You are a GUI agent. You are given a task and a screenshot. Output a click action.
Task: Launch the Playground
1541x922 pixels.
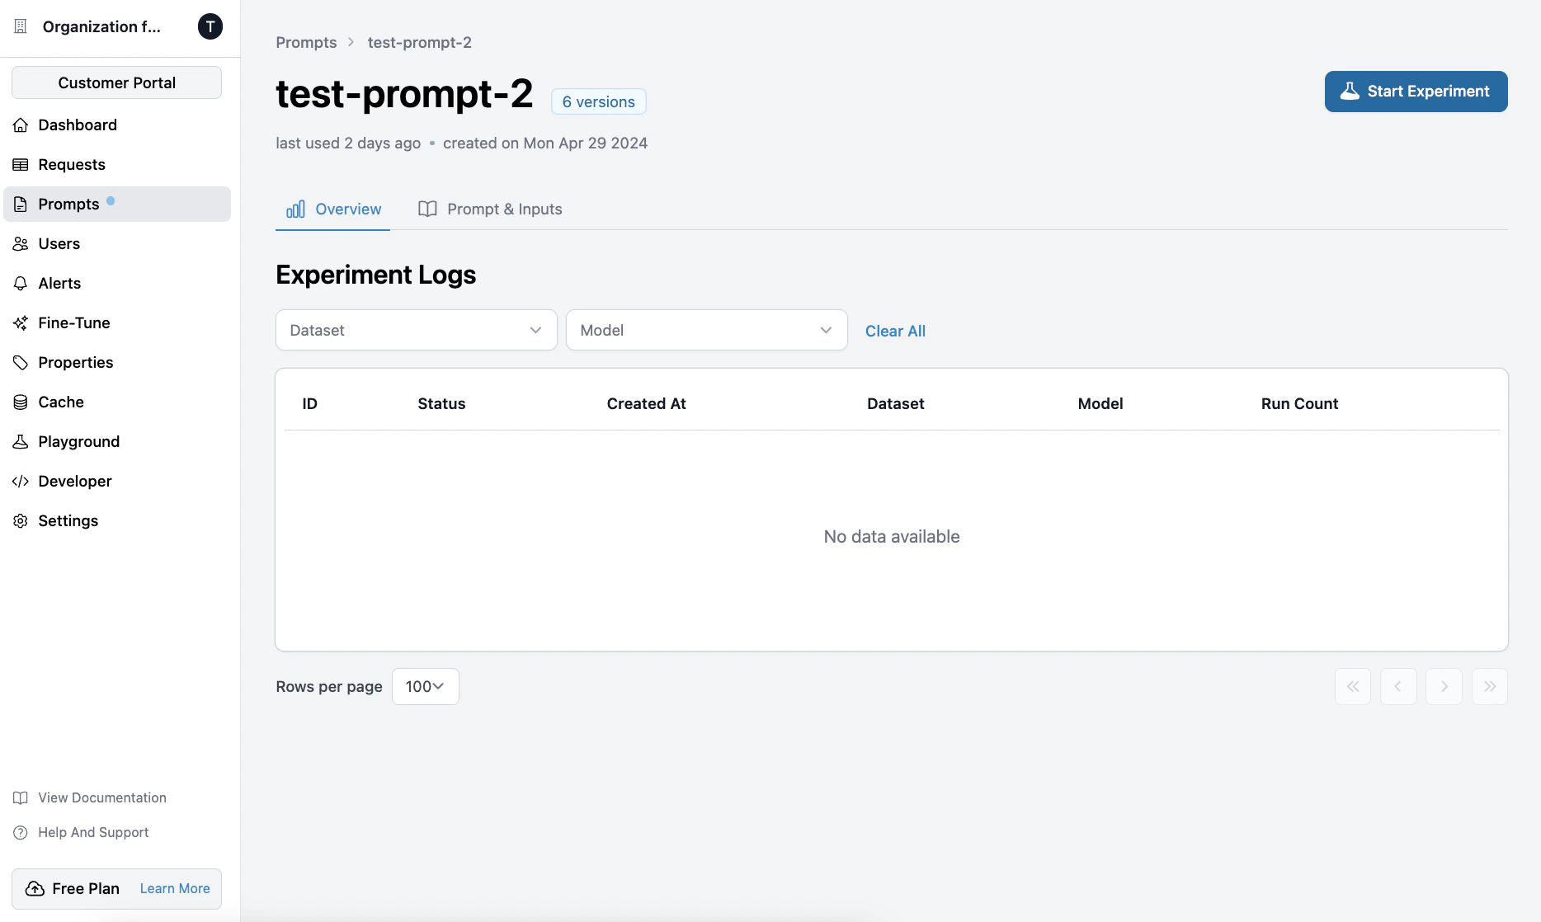tap(78, 441)
